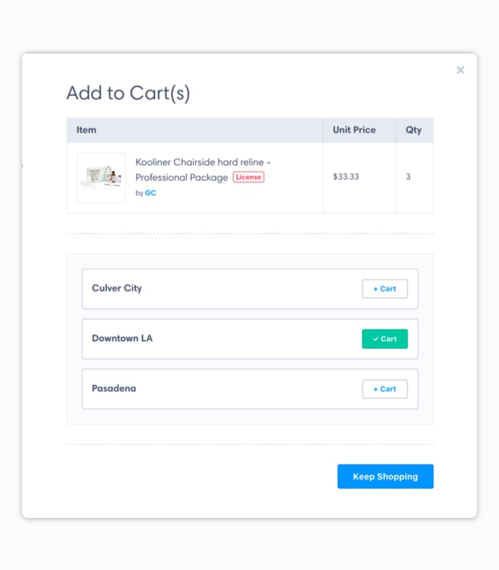Click the red License badge
The image size is (499, 570).
(x=248, y=177)
